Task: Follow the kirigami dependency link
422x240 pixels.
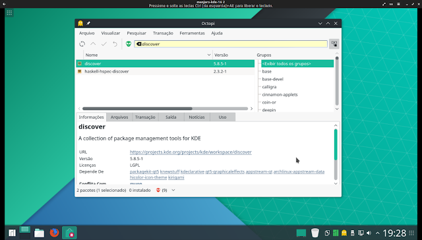Action: click(176, 177)
